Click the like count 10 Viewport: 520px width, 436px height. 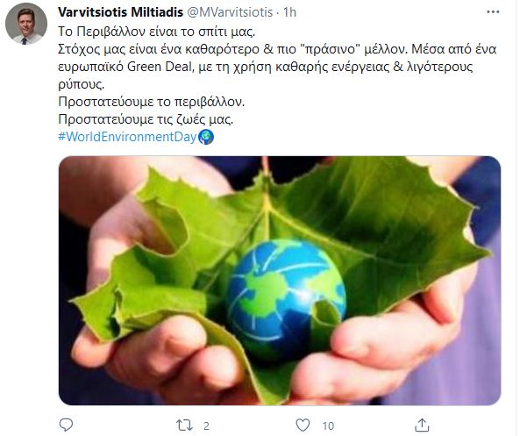point(328,425)
